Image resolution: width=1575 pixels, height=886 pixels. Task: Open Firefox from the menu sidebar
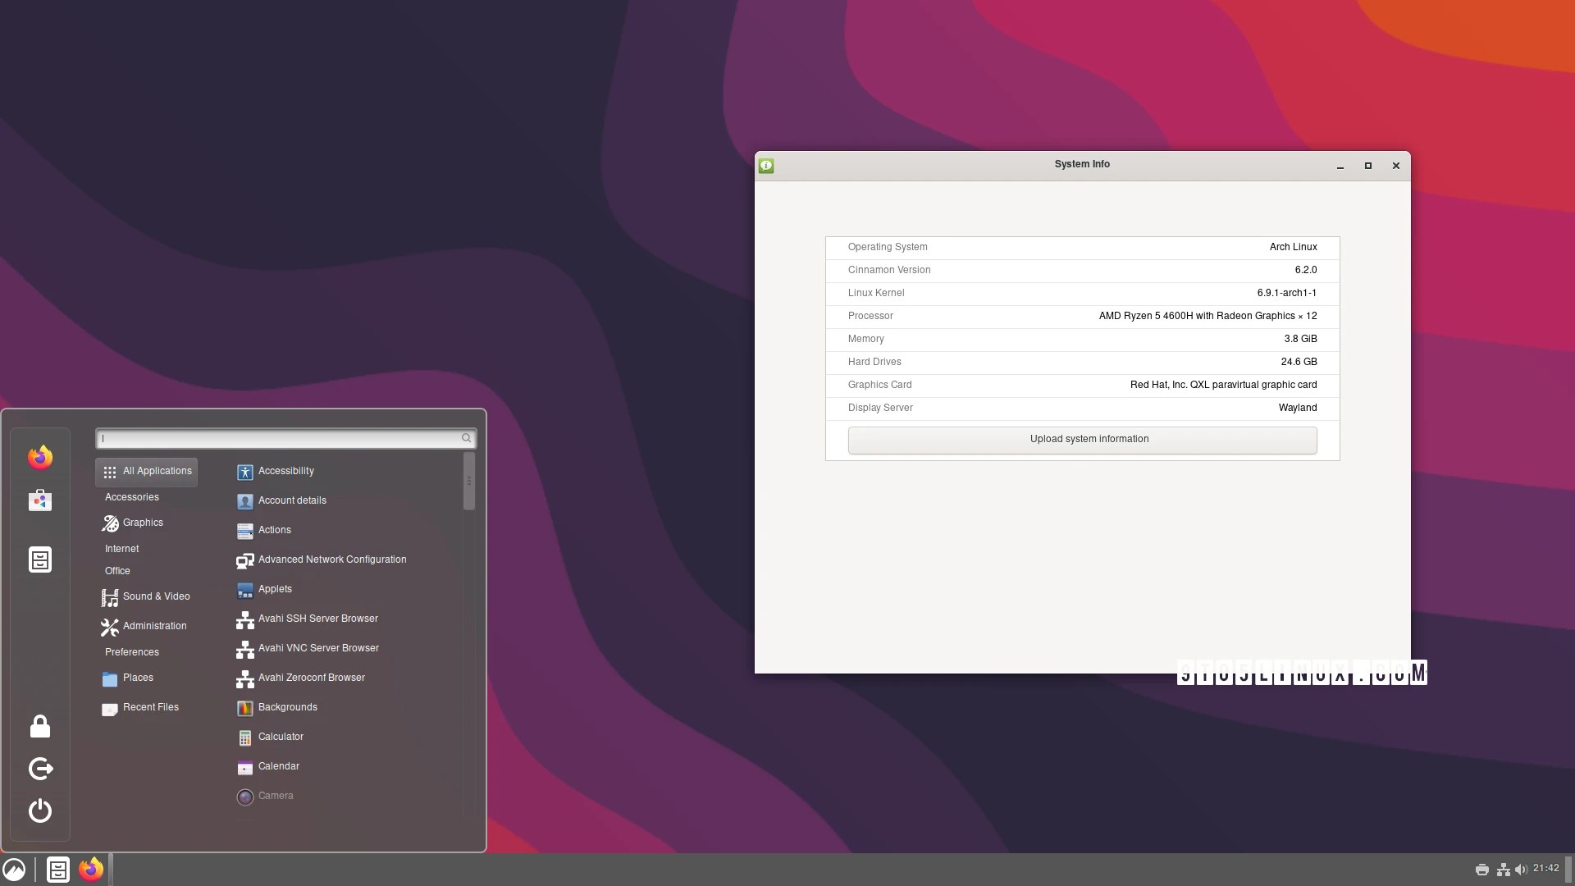click(x=39, y=457)
